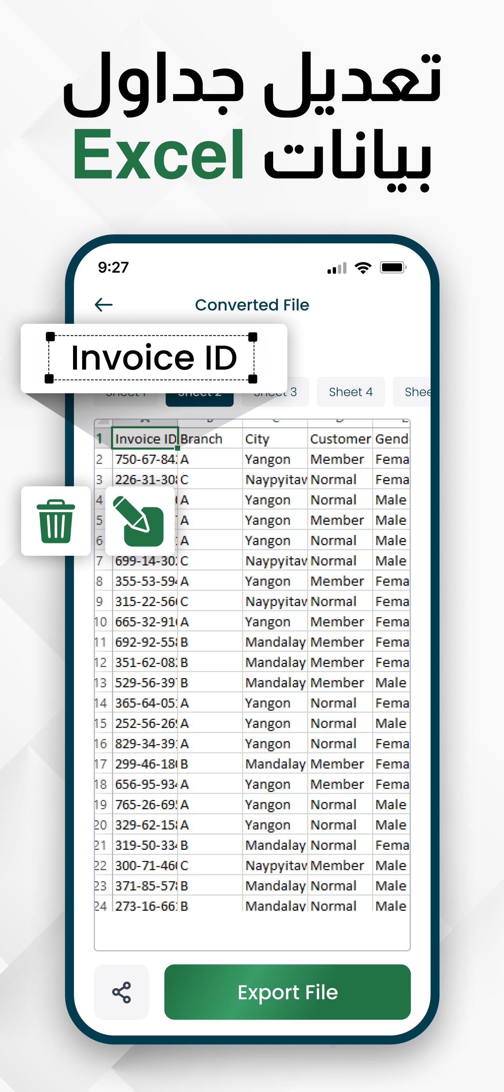This screenshot has width=504, height=1092.
Task: Select cell 692-92-55 in row 11
Action: 145,642
